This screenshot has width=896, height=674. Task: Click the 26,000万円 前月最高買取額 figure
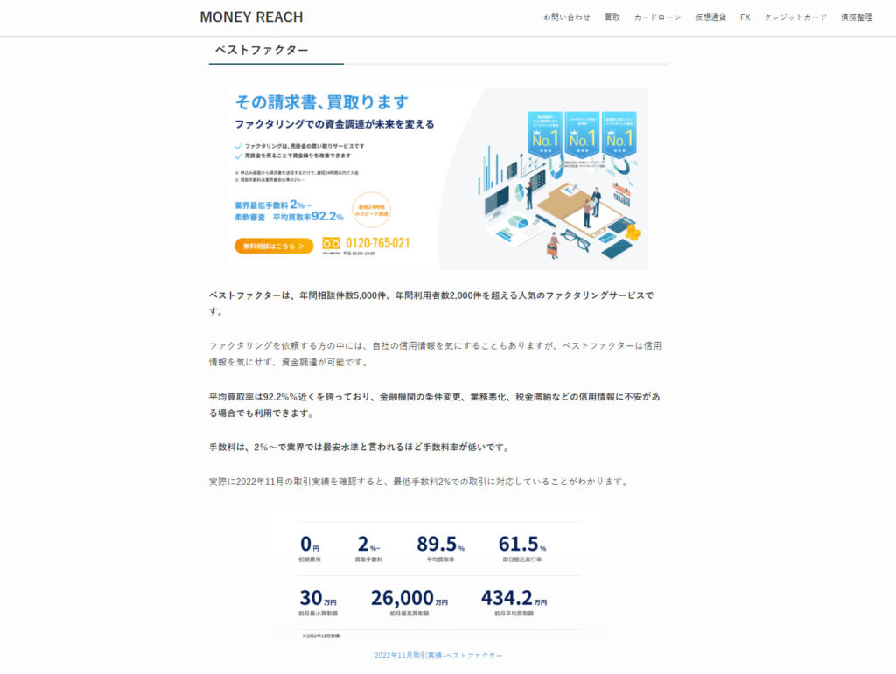pos(409,602)
